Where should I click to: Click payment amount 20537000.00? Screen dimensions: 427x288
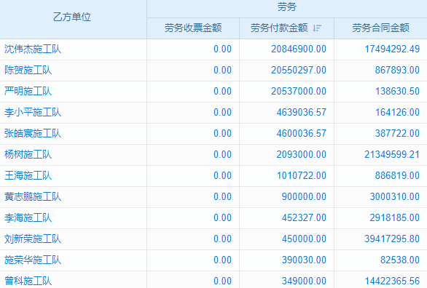(299, 92)
